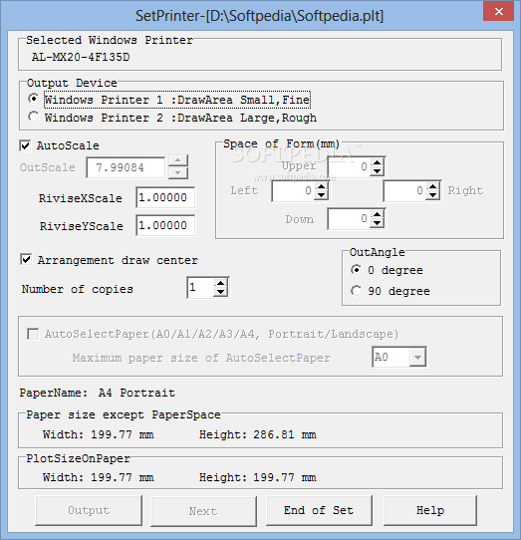Click the RiviseXScale input field

tap(165, 197)
